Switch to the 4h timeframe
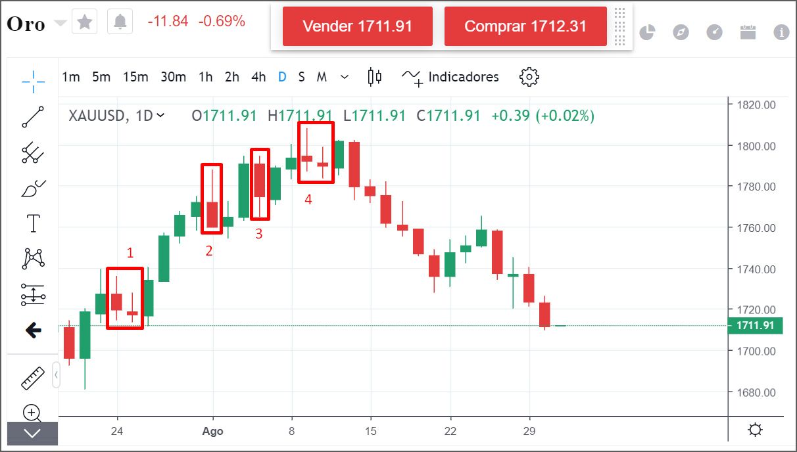The width and height of the screenshot is (797, 452). [258, 77]
